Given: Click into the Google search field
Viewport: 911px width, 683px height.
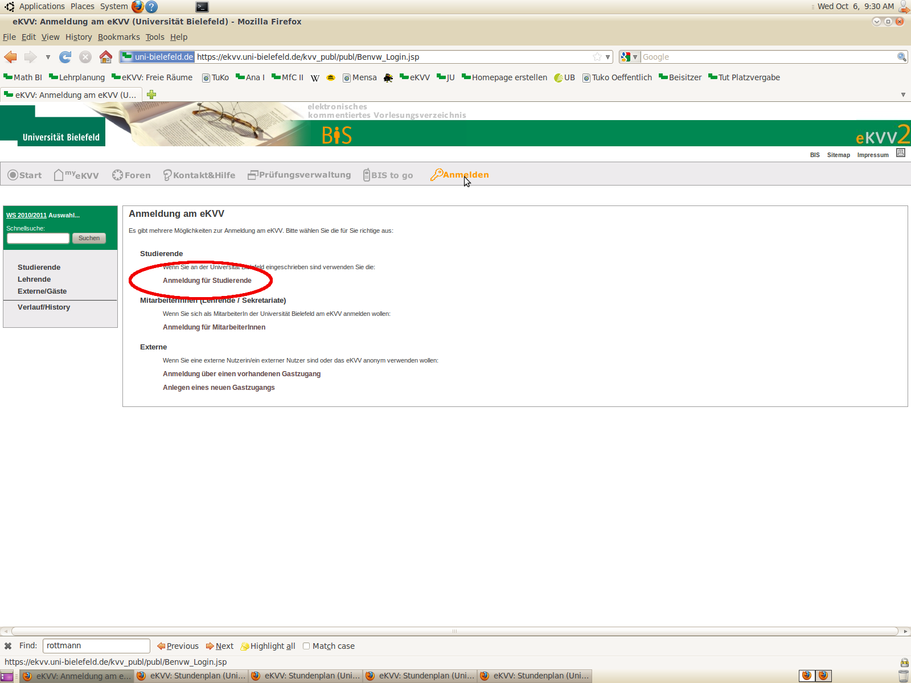Looking at the screenshot, I should click(768, 57).
